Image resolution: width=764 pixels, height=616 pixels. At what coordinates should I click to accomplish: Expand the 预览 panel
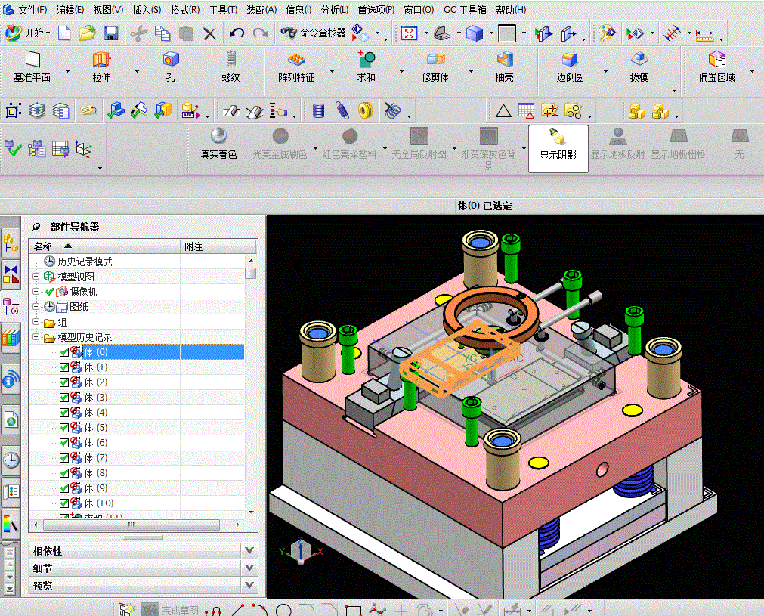click(249, 585)
